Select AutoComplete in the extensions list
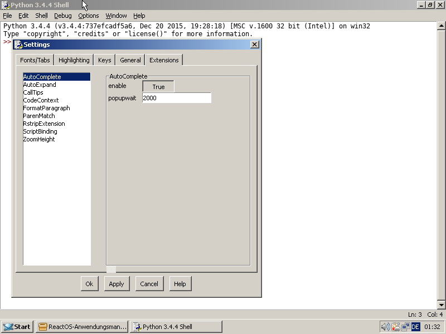This screenshot has width=446, height=334. pyautogui.click(x=57, y=77)
